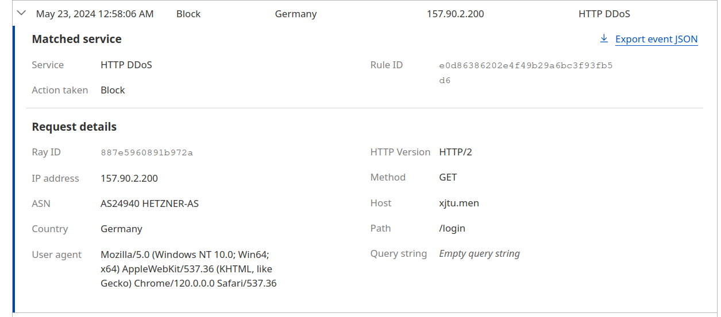
Task: Click the GET method value
Action: pyautogui.click(x=448, y=177)
